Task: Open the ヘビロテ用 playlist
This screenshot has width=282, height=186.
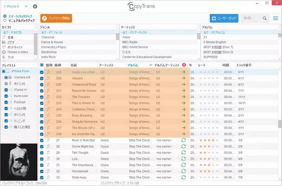Action: point(20,108)
